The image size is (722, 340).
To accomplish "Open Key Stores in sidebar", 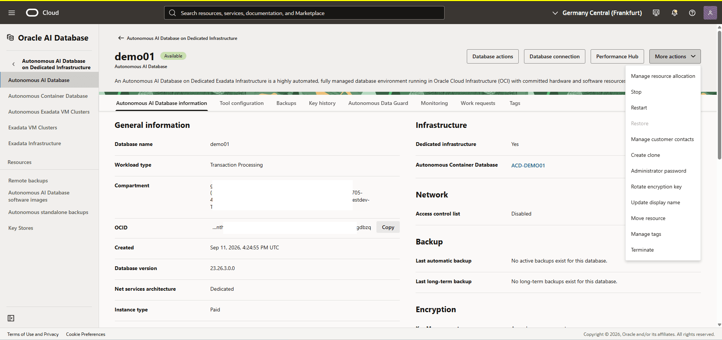I will click(21, 228).
